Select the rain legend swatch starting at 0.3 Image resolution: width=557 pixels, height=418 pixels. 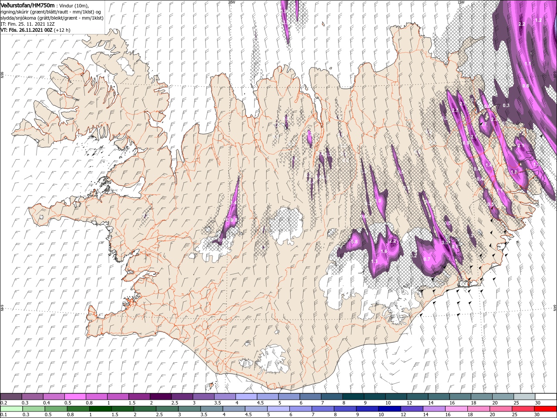tap(33, 409)
